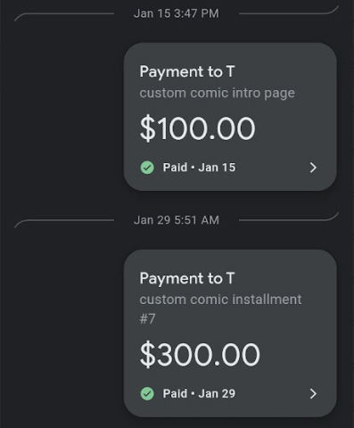Select the Jan 15 3:47 PM timestamp
The image size is (354, 428).
[177, 13]
